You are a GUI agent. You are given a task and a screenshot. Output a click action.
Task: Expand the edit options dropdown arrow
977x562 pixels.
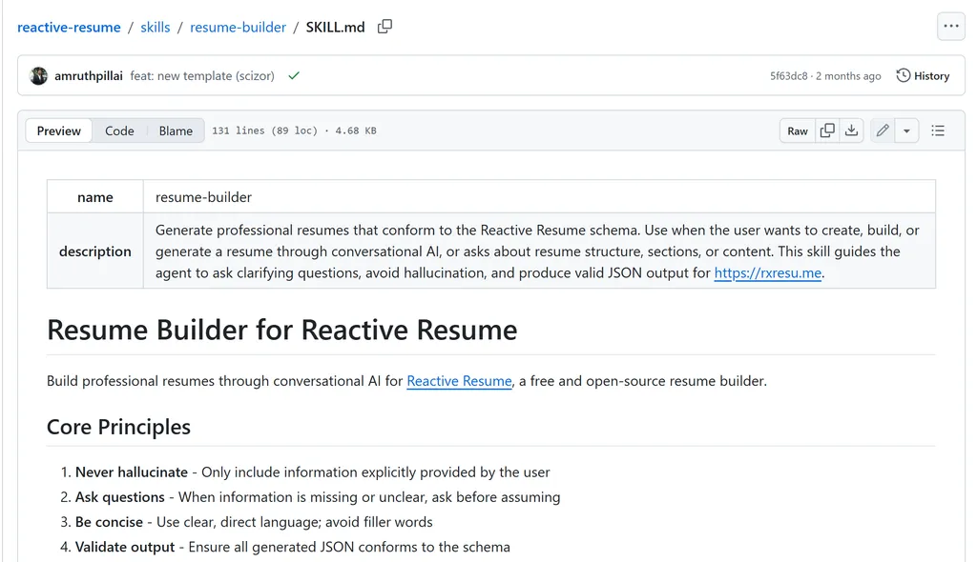tap(906, 130)
